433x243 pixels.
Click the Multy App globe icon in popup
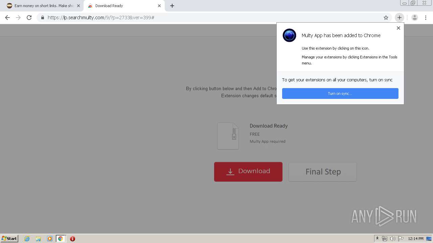coord(290,35)
